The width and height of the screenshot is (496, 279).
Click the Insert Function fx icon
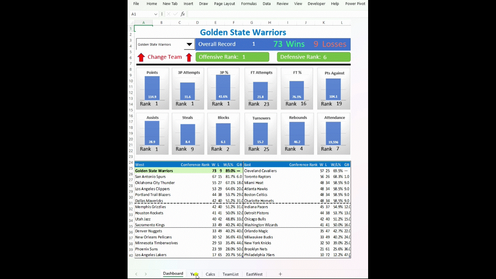183,14
